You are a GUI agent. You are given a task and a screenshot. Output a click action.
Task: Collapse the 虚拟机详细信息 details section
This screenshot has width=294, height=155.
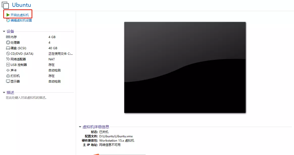pos(80,127)
